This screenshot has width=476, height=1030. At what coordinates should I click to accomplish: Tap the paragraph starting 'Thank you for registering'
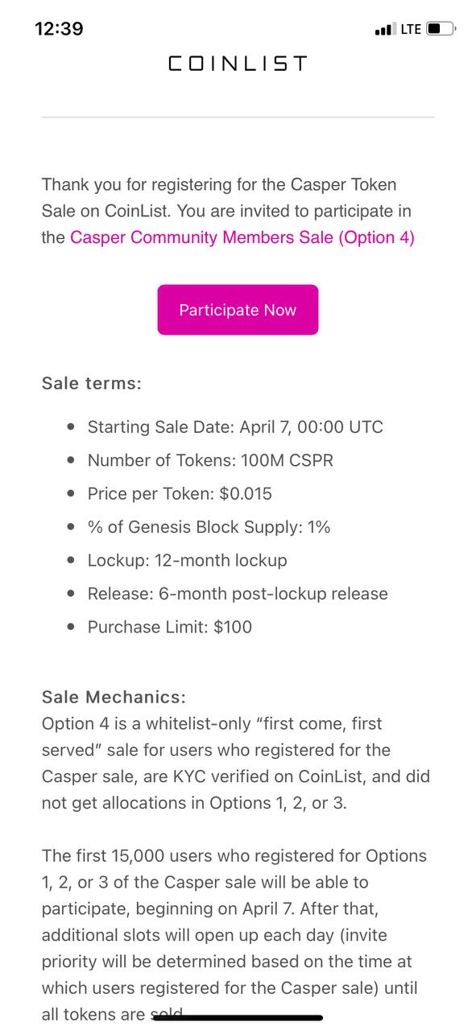coord(229,212)
